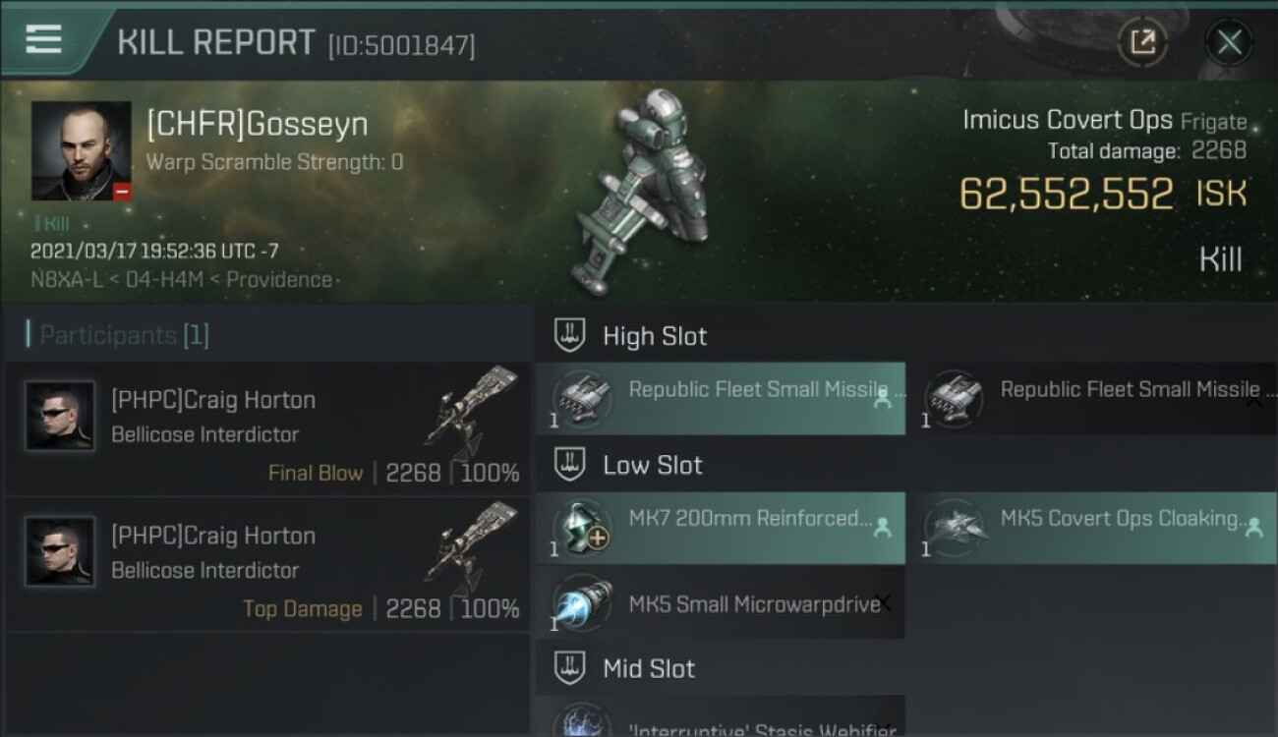The image size is (1278, 737).
Task: View Gosseyn's pilot portrait
Action: 81,150
